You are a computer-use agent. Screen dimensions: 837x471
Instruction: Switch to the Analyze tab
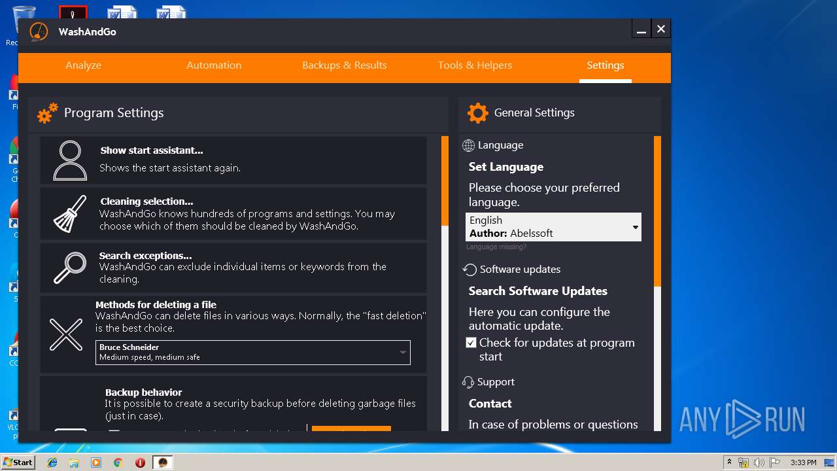click(84, 65)
